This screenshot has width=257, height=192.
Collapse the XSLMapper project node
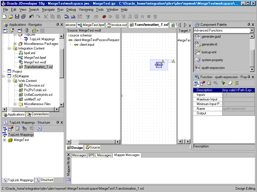click(x=3, y=76)
